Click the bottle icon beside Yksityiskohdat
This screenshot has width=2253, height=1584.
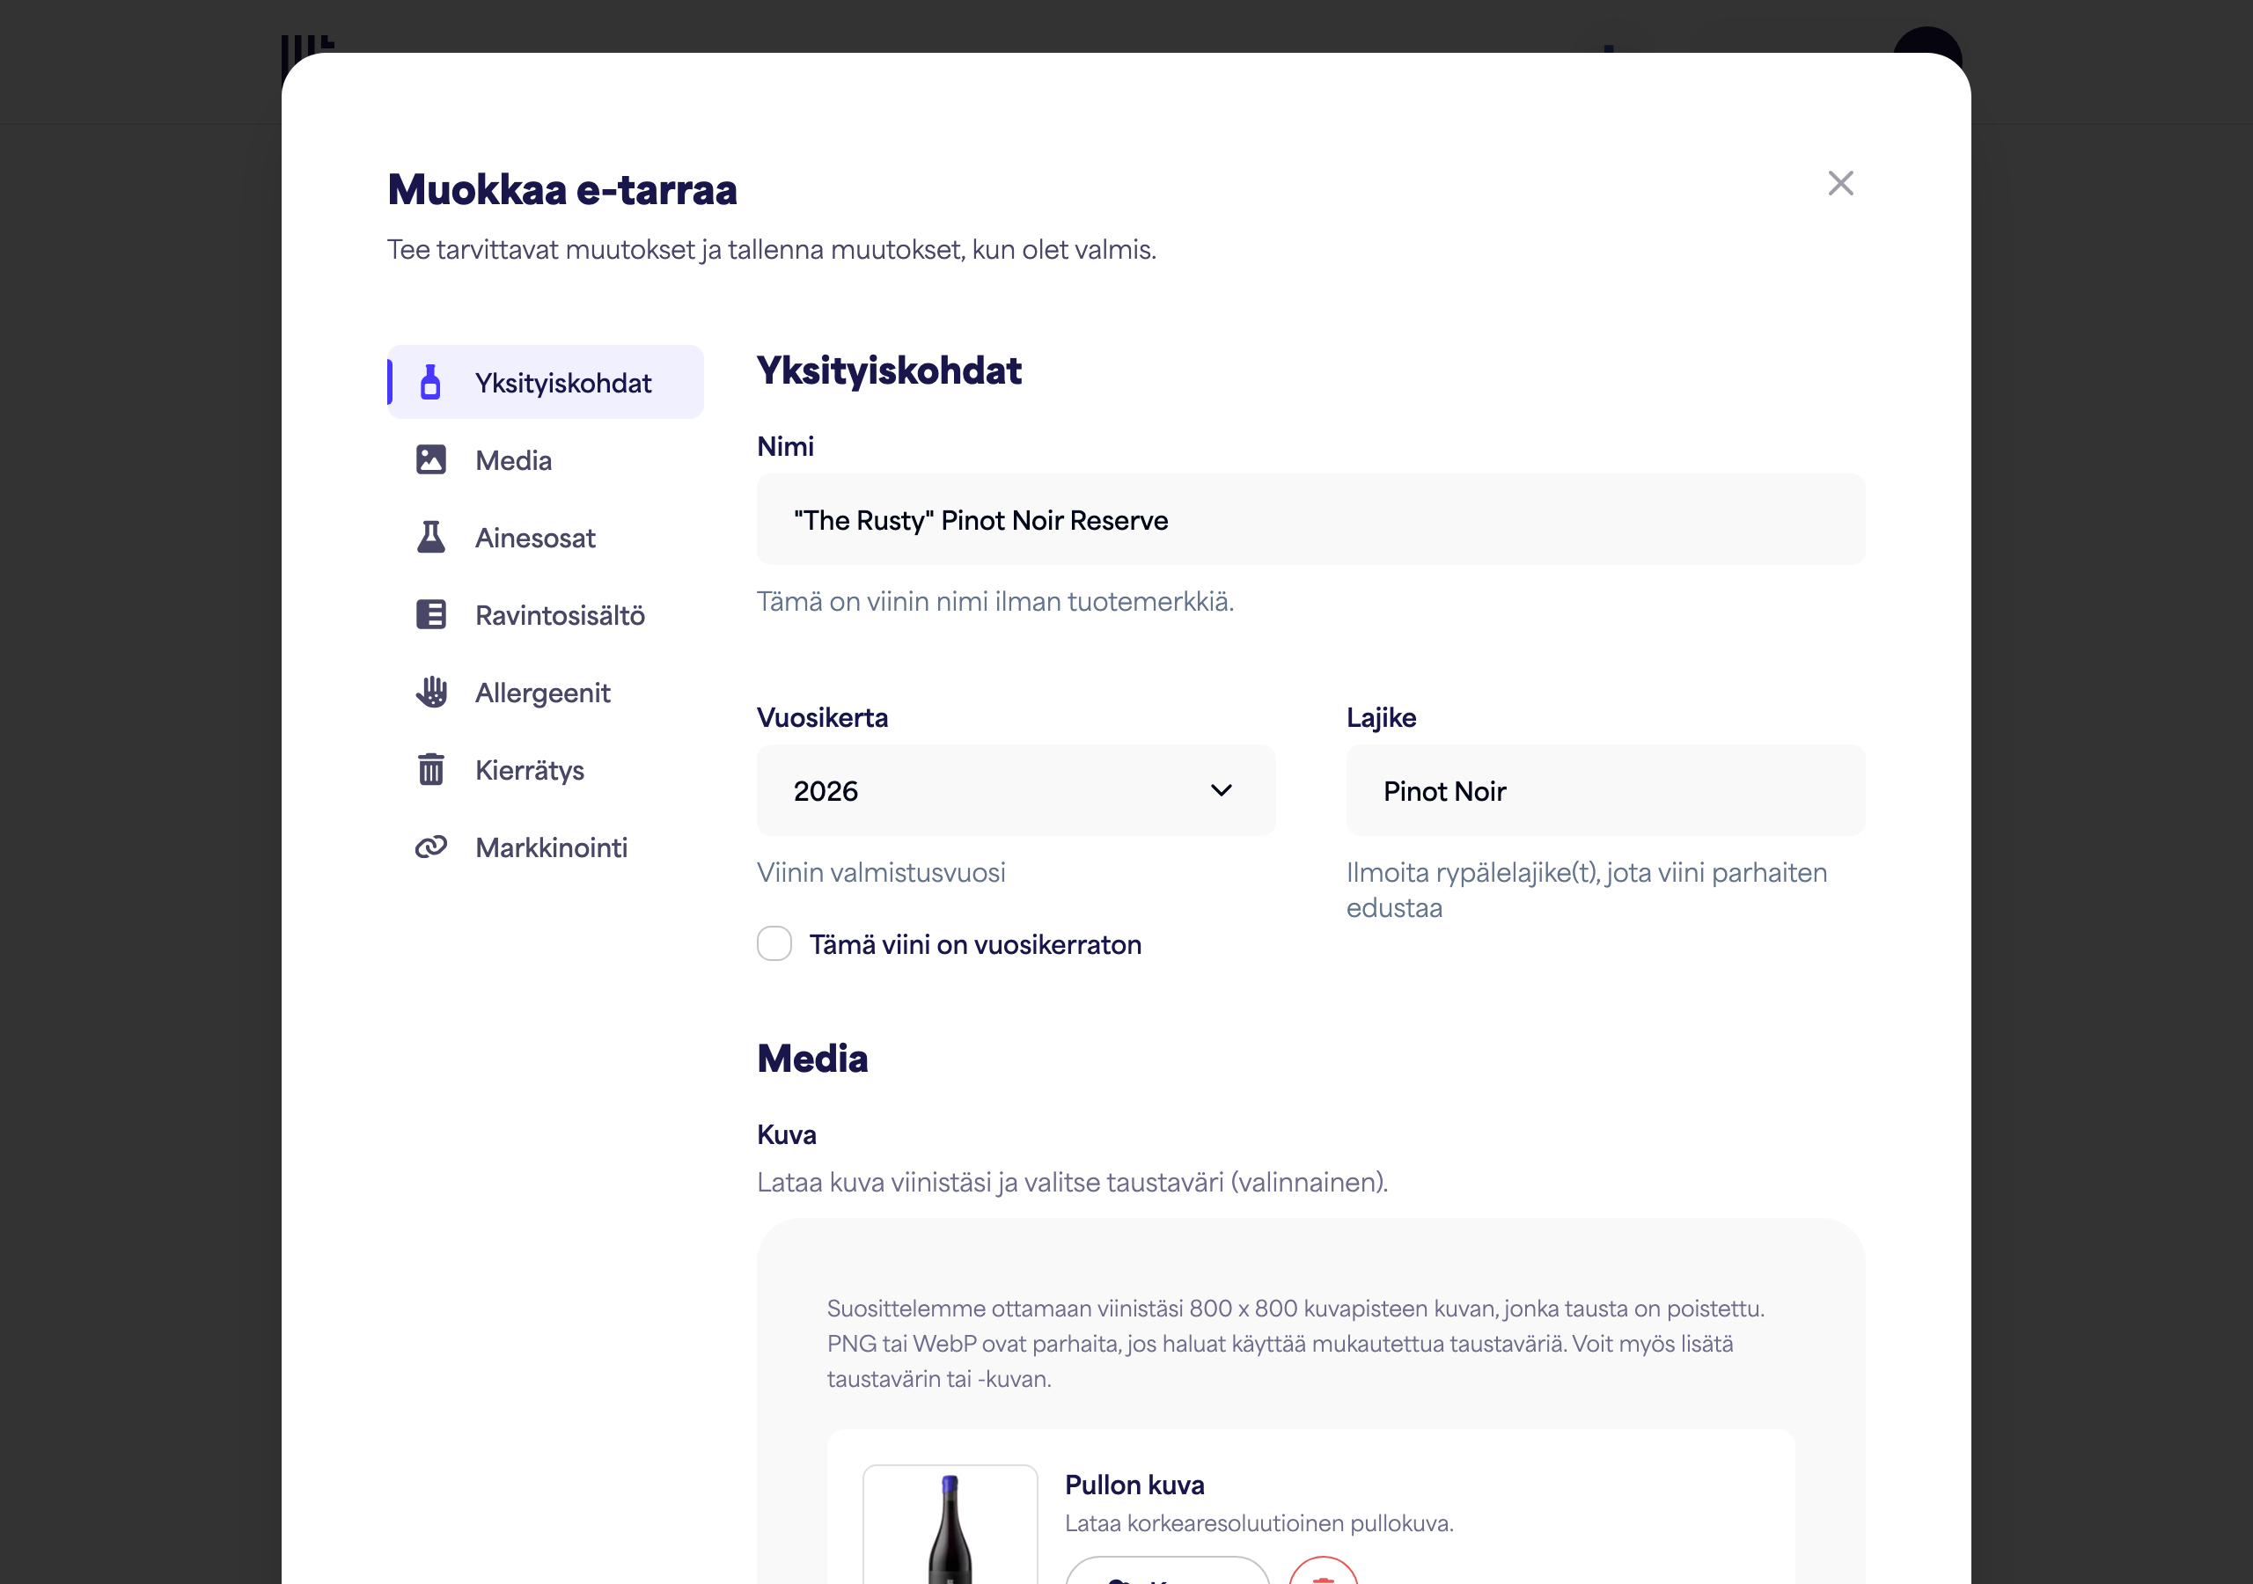pos(429,382)
